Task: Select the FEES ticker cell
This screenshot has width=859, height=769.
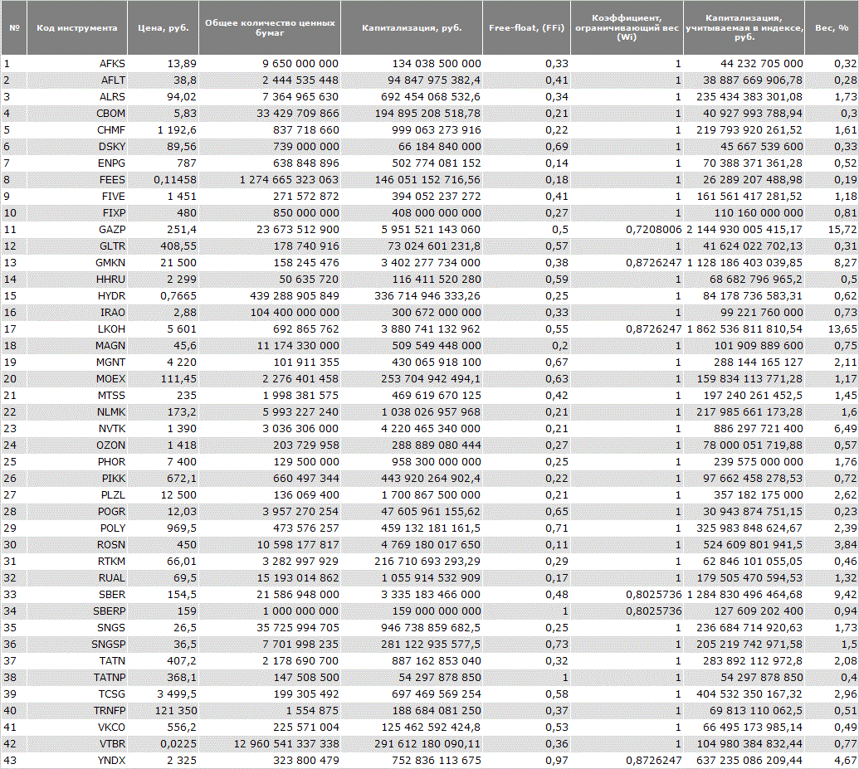Action: click(x=76, y=180)
